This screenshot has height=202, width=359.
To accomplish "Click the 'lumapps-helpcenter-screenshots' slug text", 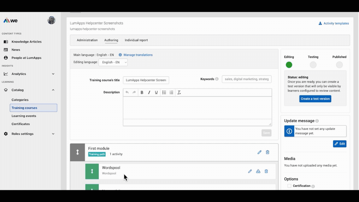I will click(92, 29).
